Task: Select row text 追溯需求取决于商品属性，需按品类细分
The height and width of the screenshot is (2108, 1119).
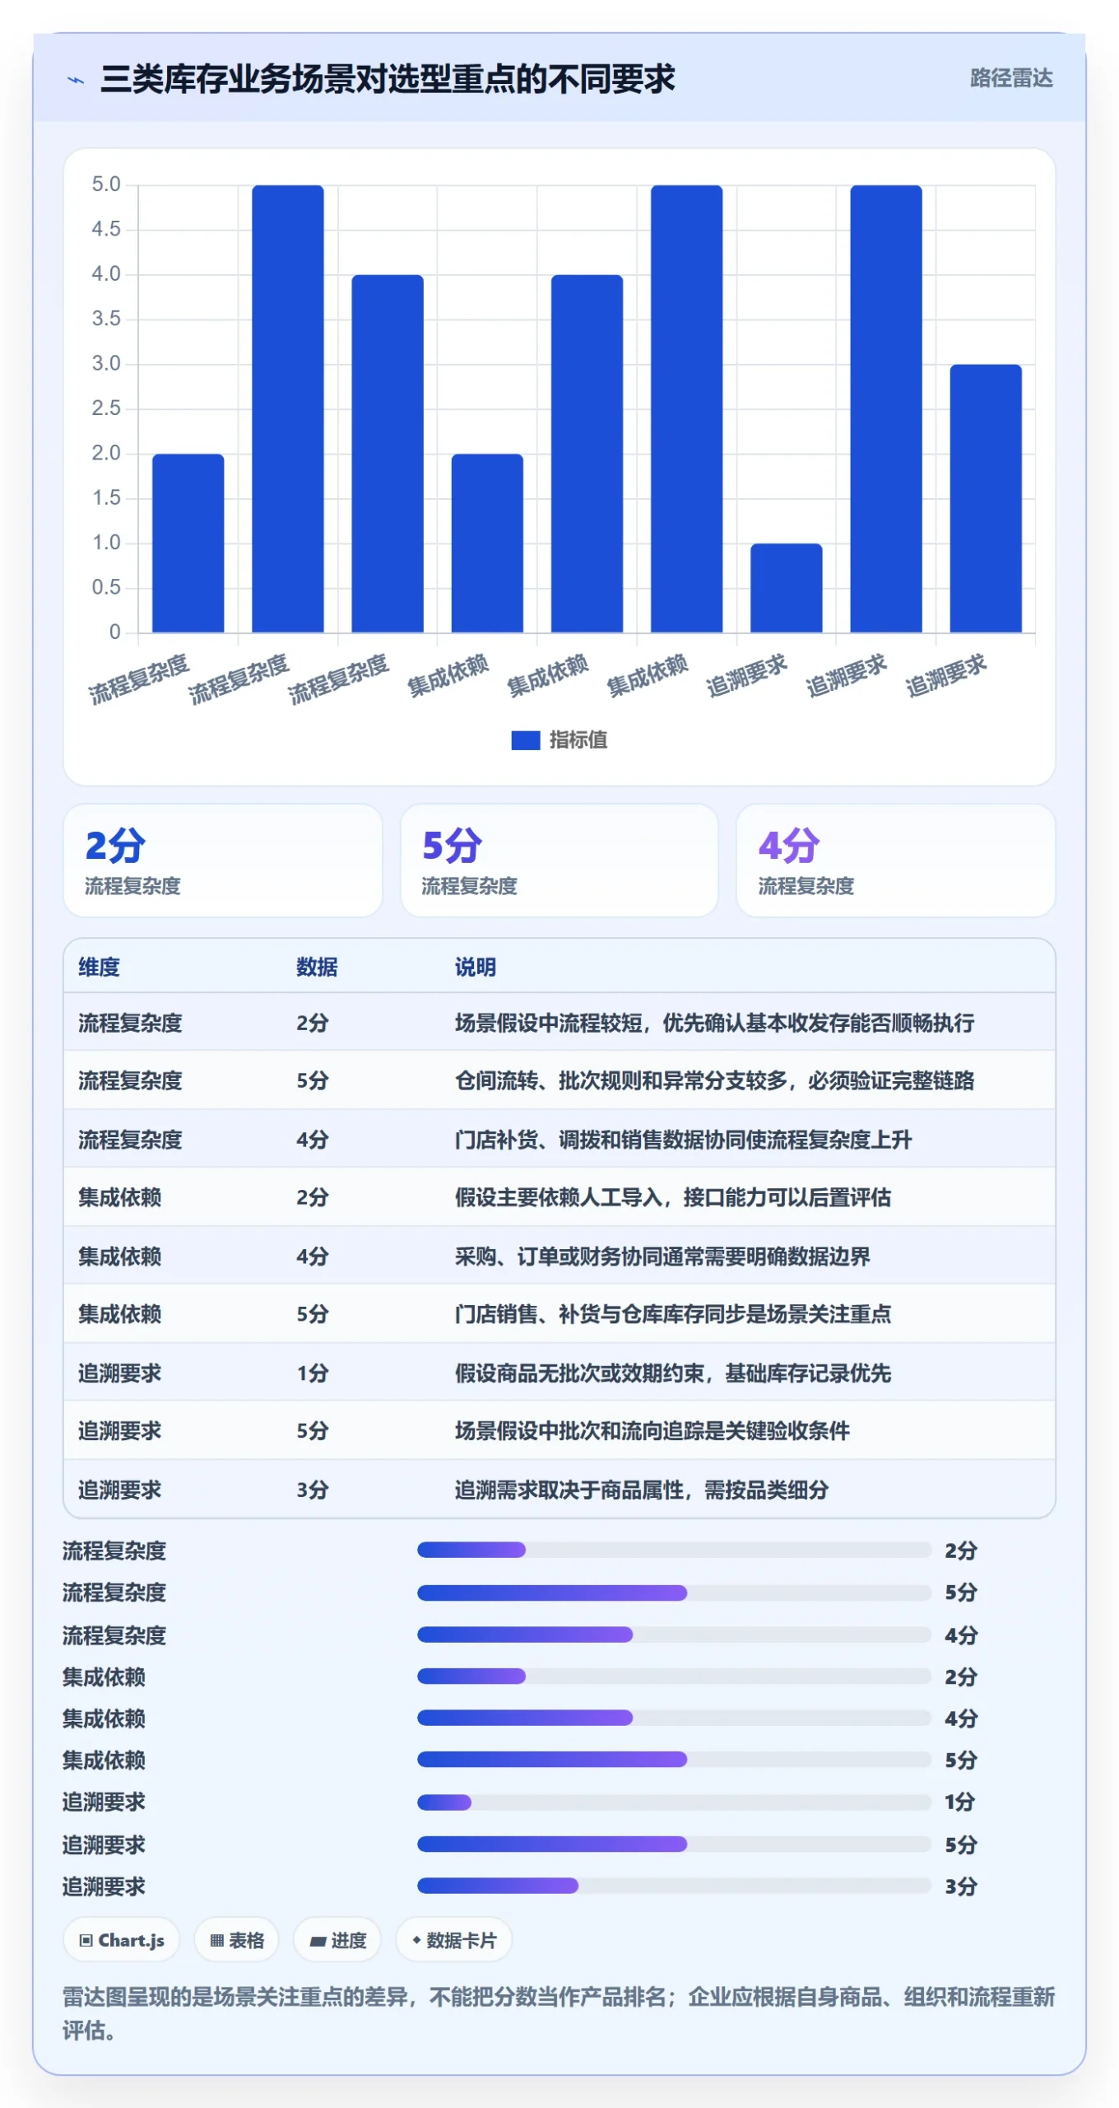Action: pos(642,1490)
